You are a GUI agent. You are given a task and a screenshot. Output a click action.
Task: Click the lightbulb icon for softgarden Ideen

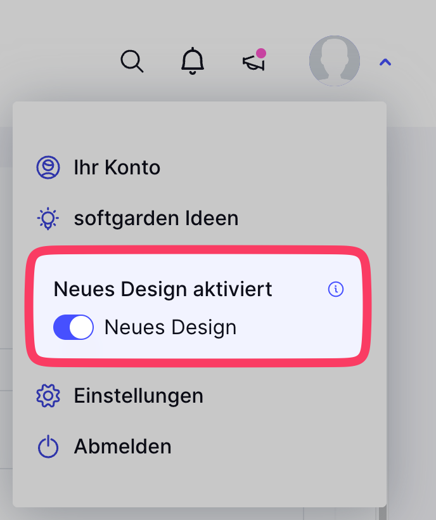coord(48,218)
